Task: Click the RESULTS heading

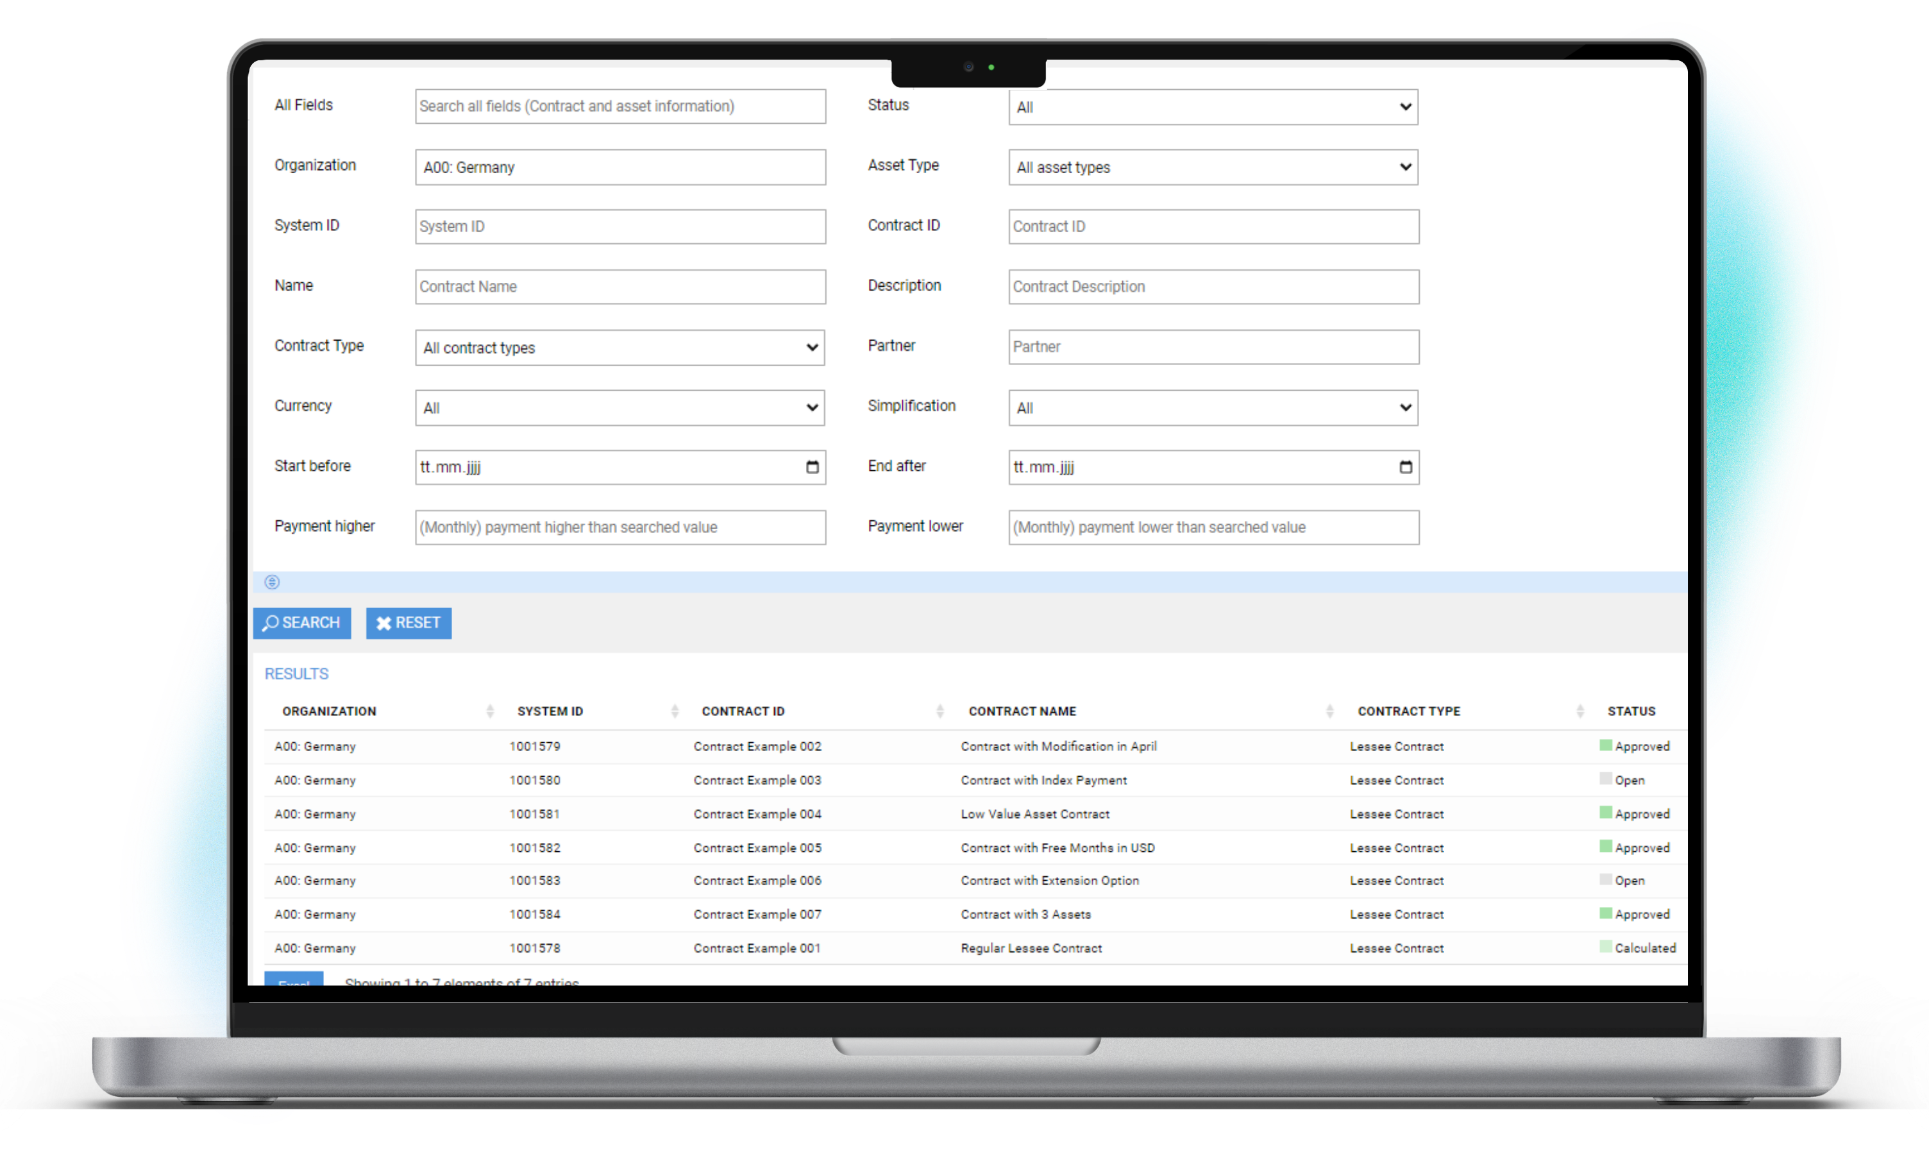Action: tap(296, 674)
